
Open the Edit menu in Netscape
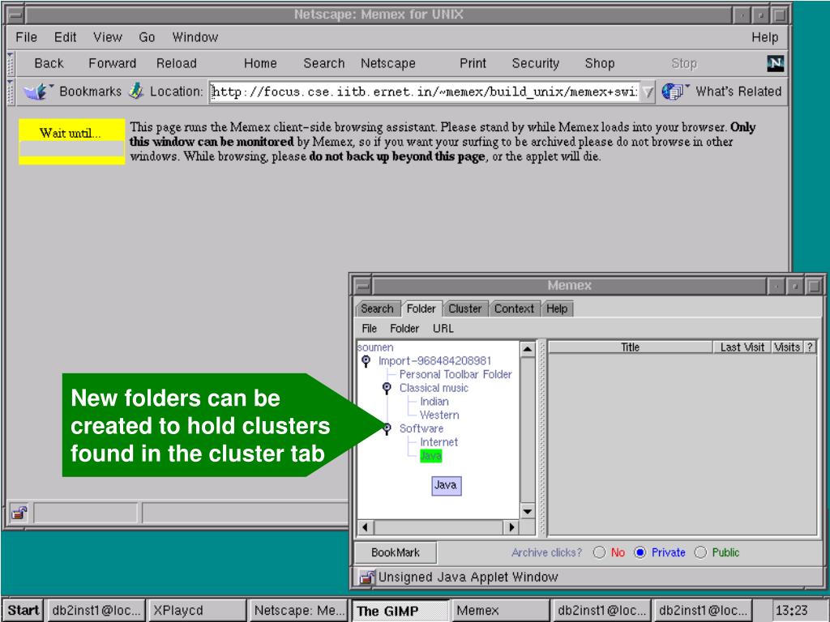point(65,37)
